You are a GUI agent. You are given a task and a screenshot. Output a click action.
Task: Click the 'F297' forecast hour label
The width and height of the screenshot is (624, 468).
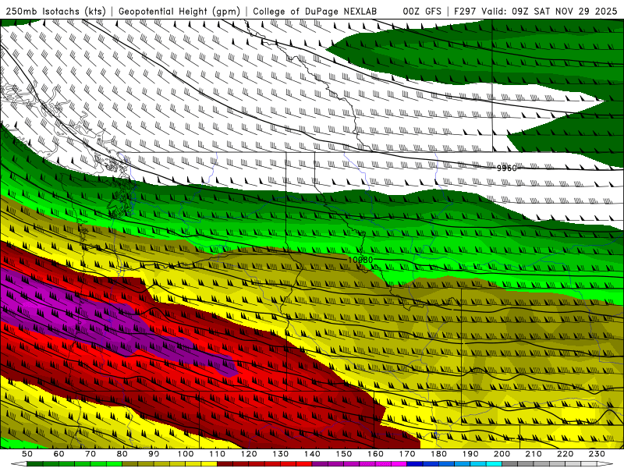click(x=465, y=11)
